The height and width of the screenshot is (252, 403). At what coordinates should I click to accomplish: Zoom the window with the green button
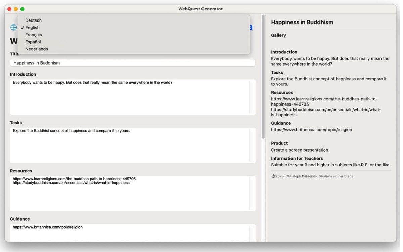tap(23, 9)
